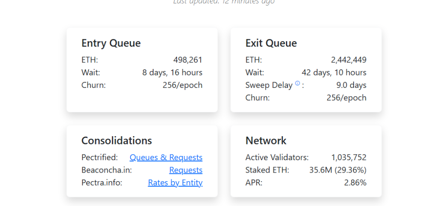Click the Pectrified label
Viewport: 439px width, 206px height.
(x=99, y=158)
